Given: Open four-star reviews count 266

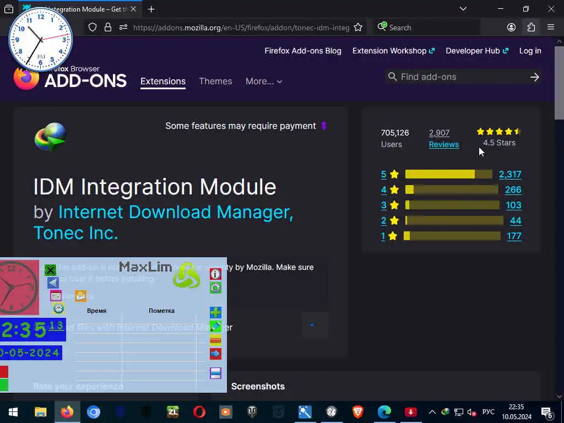Looking at the screenshot, I should (513, 189).
